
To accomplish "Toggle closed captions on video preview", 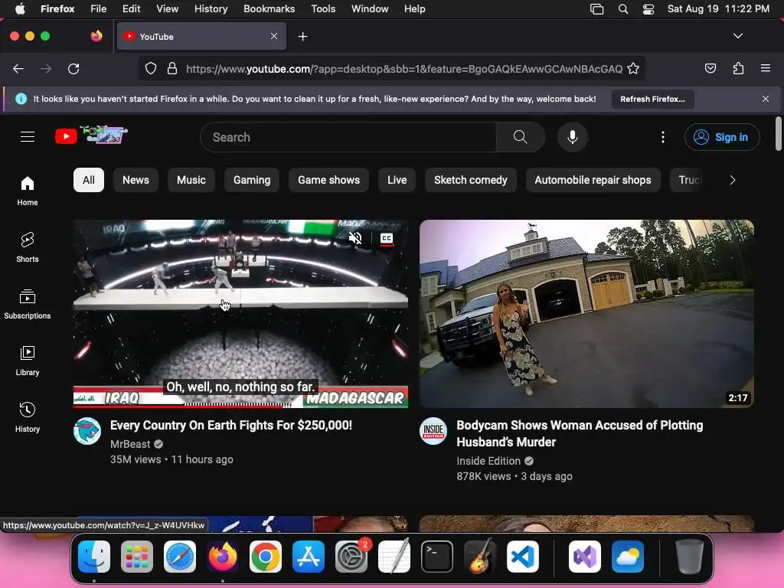I will [x=387, y=239].
